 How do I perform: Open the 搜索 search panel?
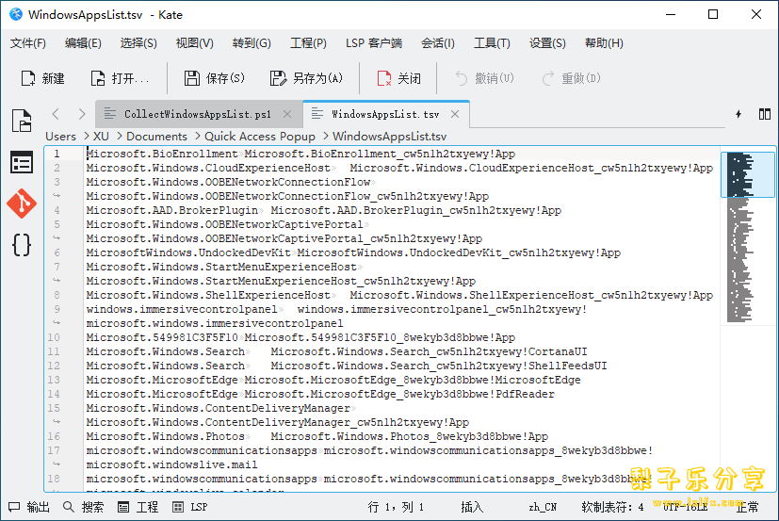point(84,507)
